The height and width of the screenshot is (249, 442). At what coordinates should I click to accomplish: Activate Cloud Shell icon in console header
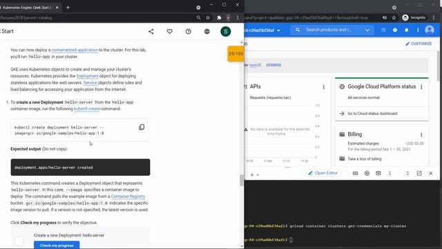click(x=383, y=30)
